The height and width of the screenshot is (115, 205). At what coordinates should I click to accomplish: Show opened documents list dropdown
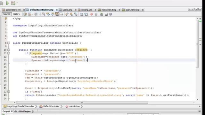click(196, 9)
